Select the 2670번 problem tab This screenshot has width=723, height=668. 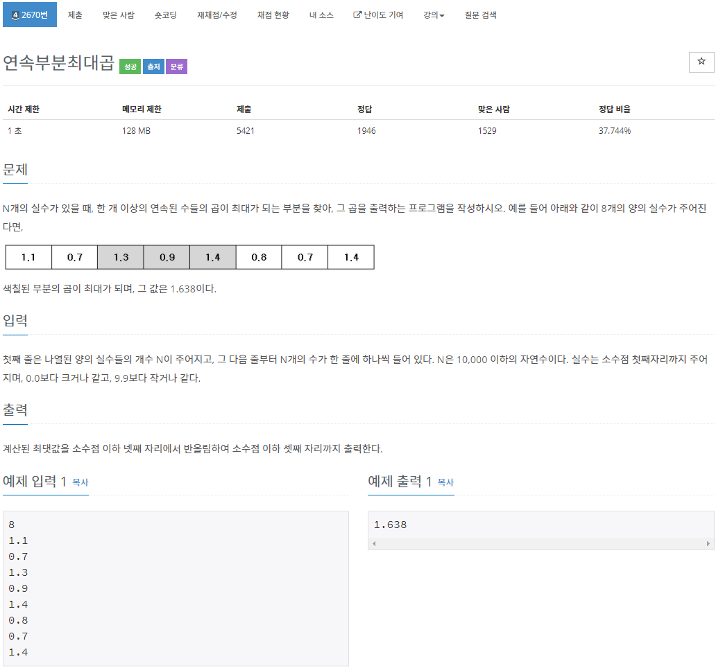(30, 15)
